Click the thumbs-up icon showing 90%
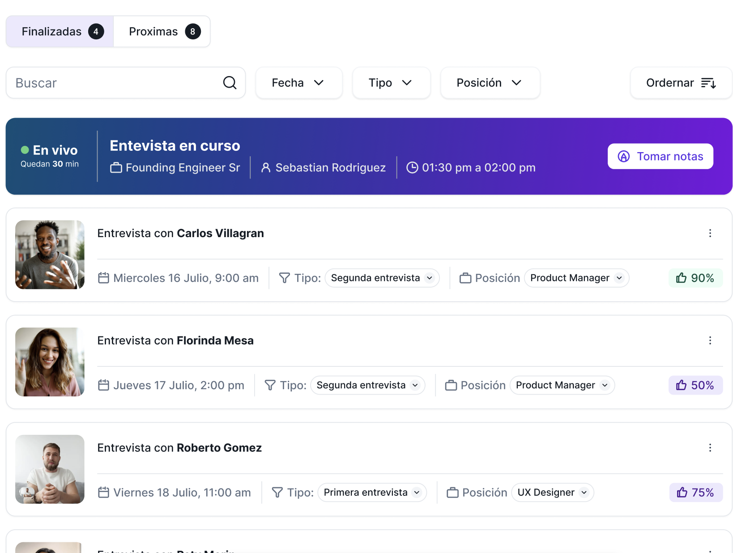Viewport: 733px width, 553px height. click(x=682, y=278)
